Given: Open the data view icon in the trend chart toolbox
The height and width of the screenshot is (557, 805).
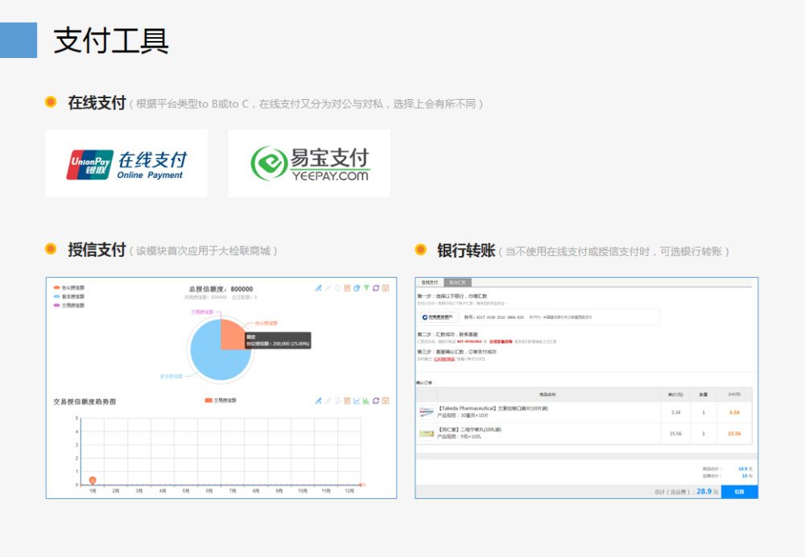Looking at the screenshot, I should (347, 401).
